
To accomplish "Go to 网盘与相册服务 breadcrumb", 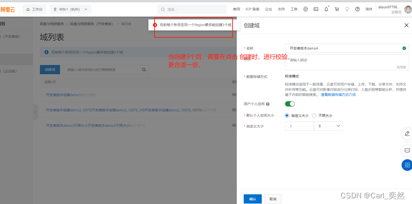I will [x=52, y=24].
